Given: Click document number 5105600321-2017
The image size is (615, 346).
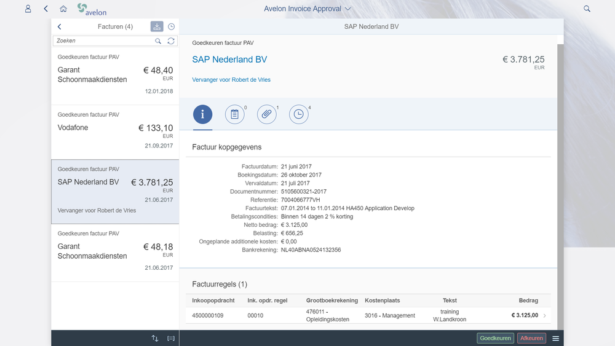Looking at the screenshot, I should point(304,192).
